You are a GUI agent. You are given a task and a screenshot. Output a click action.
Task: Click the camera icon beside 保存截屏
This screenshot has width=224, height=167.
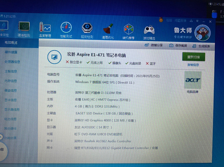171,46
